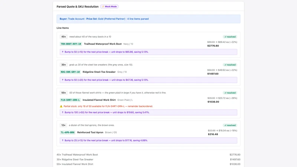297x167 pixels.
Task: Click up-arrow icon in Bump to 100 banner
Action: pyautogui.click(x=63, y=112)
